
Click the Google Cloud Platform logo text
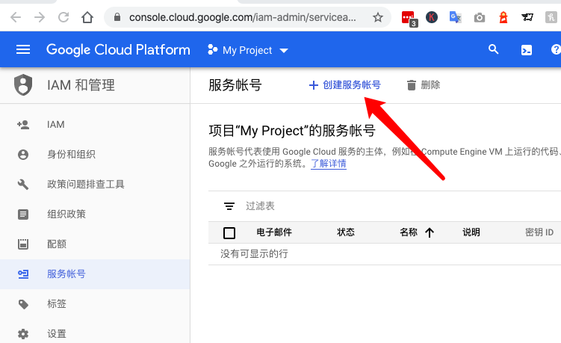pos(118,50)
